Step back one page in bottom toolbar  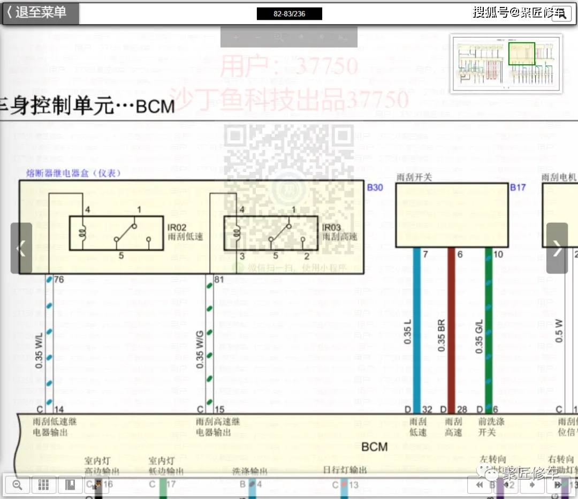(505, 485)
